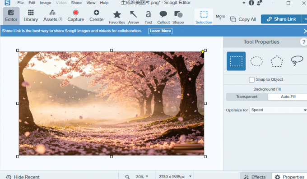307x179 pixels.
Task: Enable Snap to Object checkbox
Action: [x=251, y=80]
